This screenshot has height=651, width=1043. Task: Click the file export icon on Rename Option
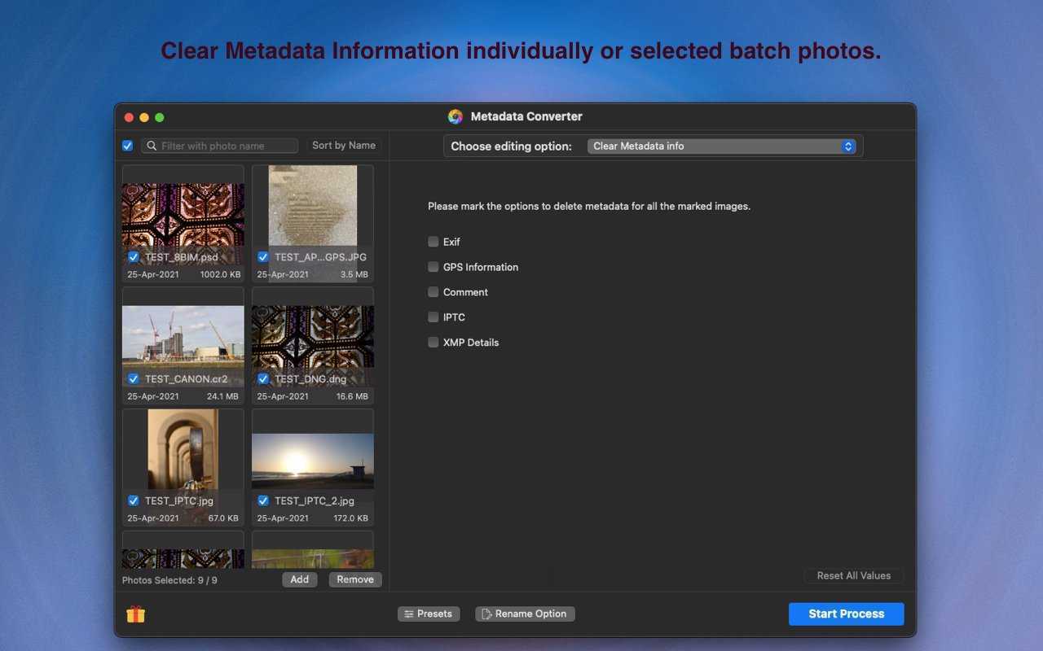coord(486,614)
